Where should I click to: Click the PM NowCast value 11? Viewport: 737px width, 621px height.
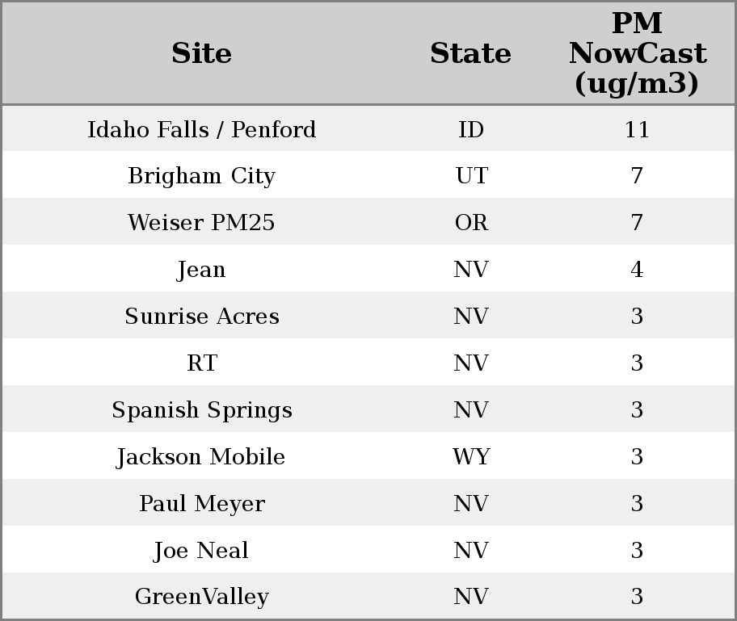click(637, 129)
